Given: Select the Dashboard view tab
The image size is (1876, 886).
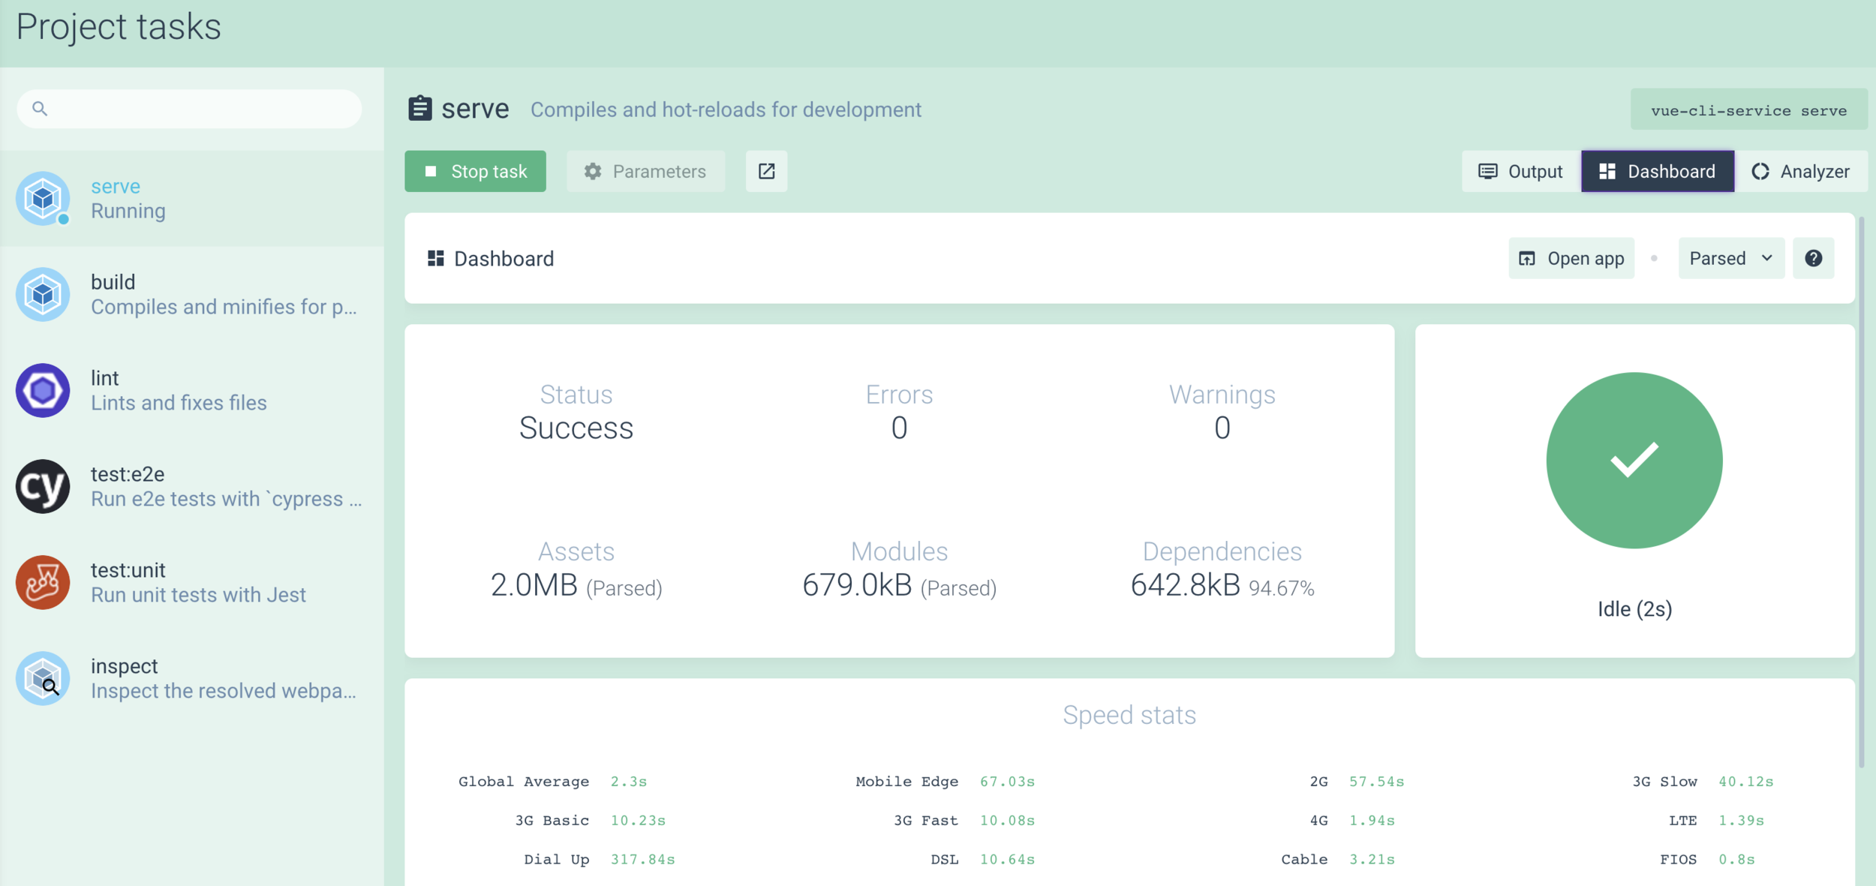Looking at the screenshot, I should [1657, 171].
